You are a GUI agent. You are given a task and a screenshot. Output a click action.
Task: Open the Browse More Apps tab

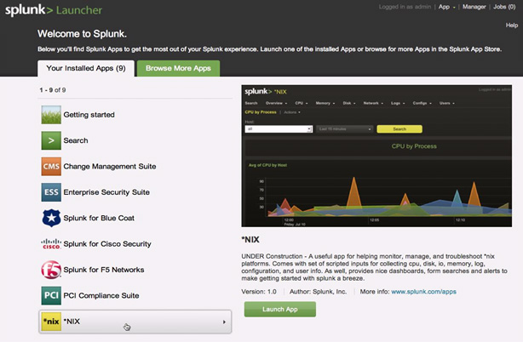click(x=178, y=68)
